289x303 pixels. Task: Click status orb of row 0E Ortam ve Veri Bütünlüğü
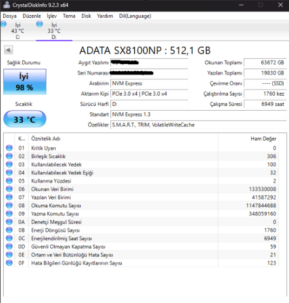click(x=9, y=255)
